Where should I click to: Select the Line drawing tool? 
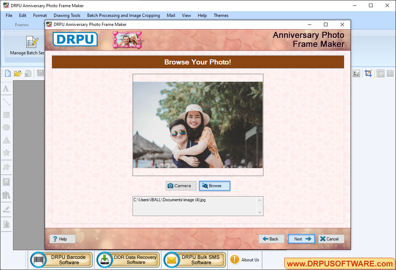(6, 102)
